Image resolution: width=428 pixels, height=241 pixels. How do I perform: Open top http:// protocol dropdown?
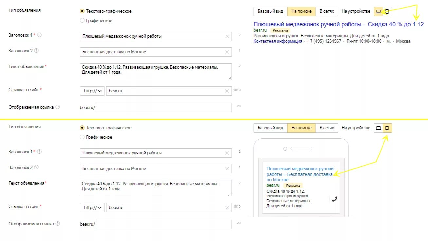93,91
